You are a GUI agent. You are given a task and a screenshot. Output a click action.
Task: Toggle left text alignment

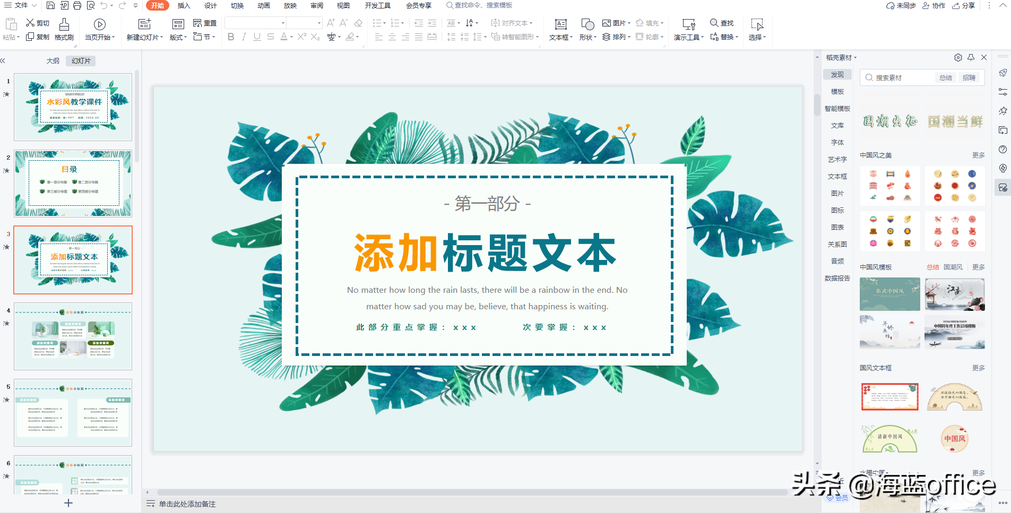click(x=379, y=37)
